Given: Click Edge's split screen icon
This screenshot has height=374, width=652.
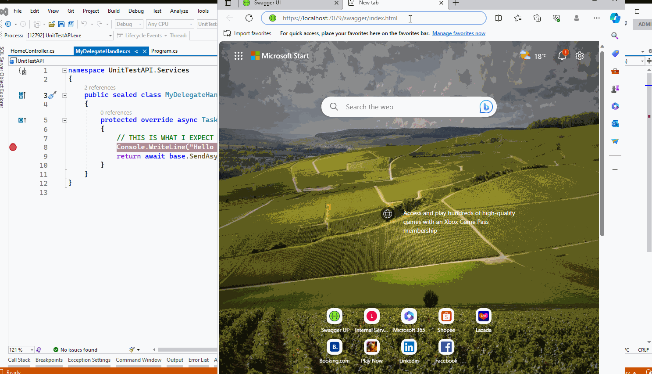Looking at the screenshot, I should [499, 18].
